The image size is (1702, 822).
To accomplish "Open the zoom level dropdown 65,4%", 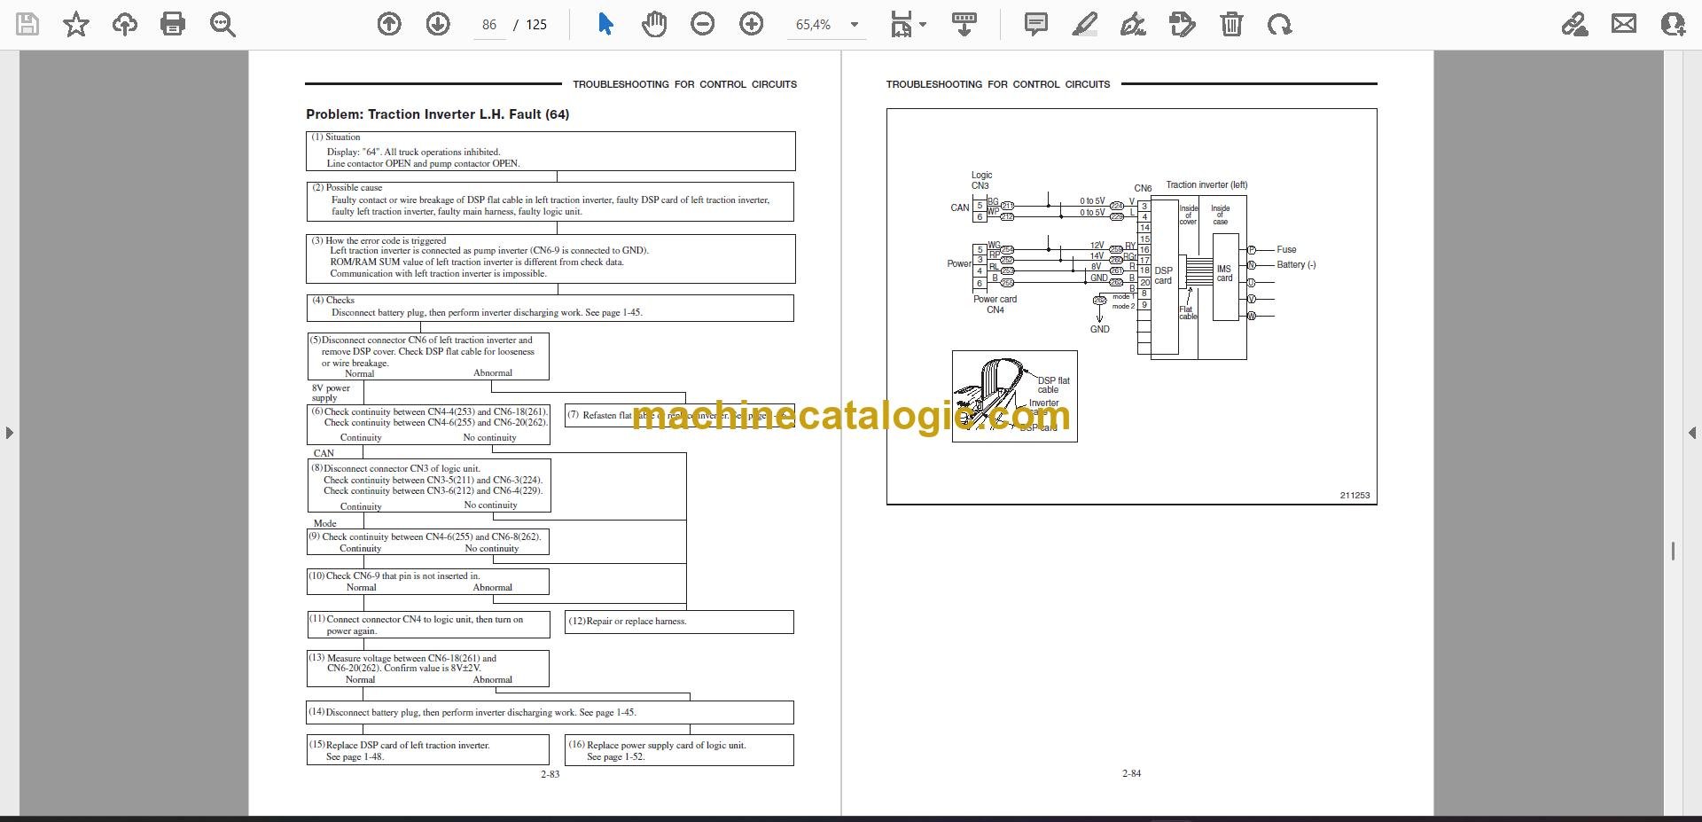I will tap(828, 25).
